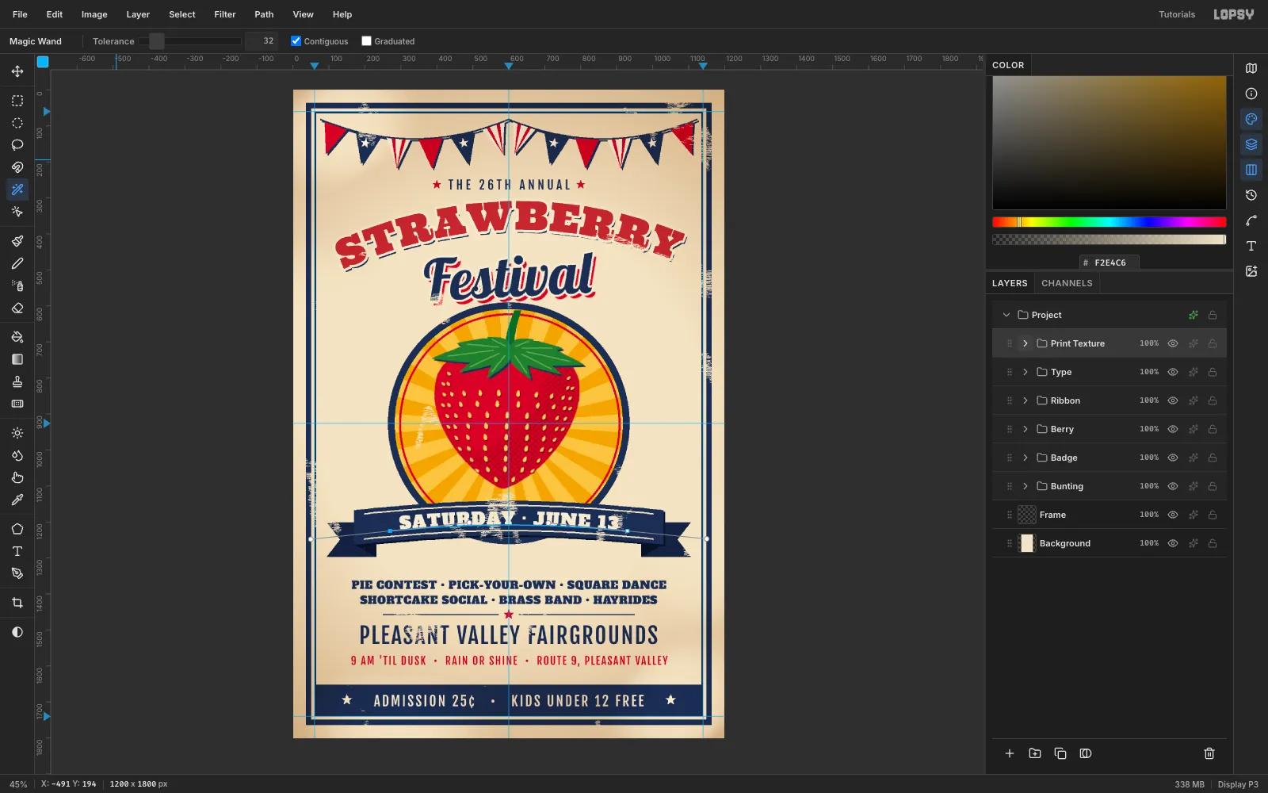Select the Brush tool
This screenshot has height=793, width=1268.
click(x=17, y=241)
